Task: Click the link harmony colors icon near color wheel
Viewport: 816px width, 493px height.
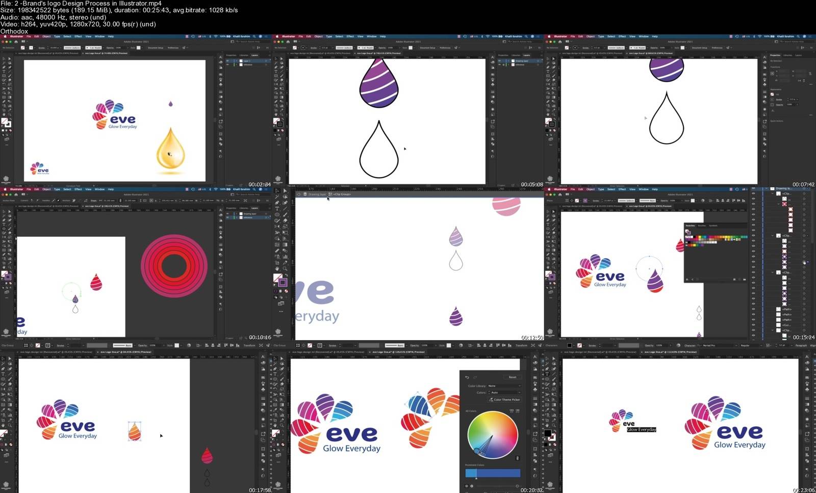Action: (517, 458)
